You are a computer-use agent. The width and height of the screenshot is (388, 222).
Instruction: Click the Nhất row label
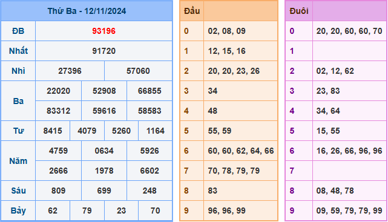[18, 51]
